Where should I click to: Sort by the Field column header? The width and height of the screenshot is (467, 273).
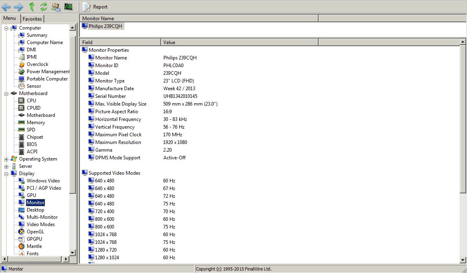point(120,42)
